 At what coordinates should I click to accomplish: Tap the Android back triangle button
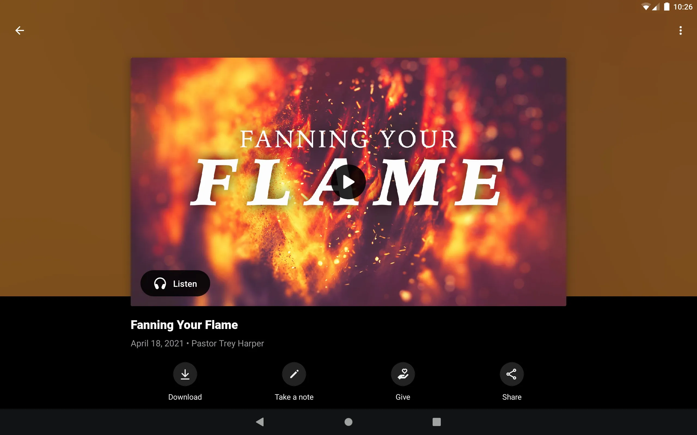tap(261, 421)
